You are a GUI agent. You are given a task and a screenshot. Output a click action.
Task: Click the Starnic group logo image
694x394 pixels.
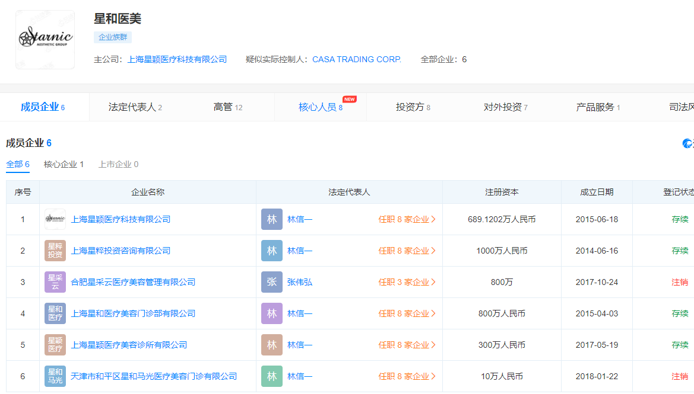[x=45, y=40]
